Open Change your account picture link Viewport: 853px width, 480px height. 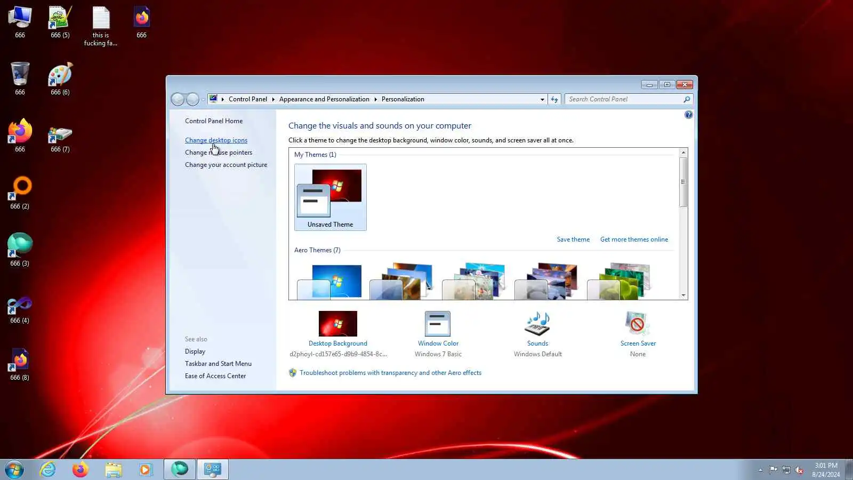tap(226, 165)
